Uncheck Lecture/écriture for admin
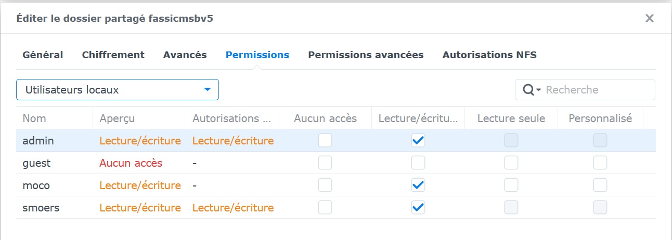 coord(418,140)
